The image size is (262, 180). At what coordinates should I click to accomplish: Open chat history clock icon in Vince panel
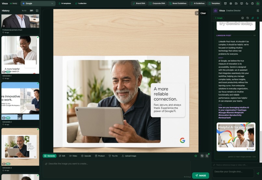[x=248, y=18]
